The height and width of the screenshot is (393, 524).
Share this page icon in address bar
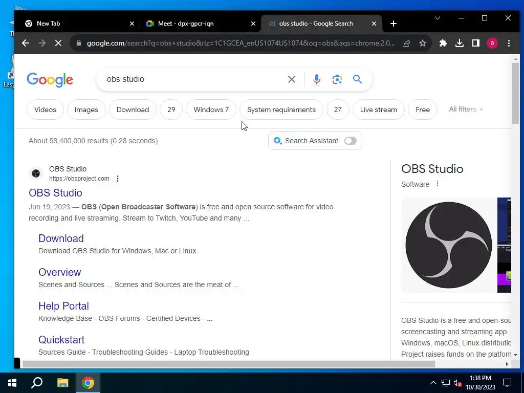point(406,43)
